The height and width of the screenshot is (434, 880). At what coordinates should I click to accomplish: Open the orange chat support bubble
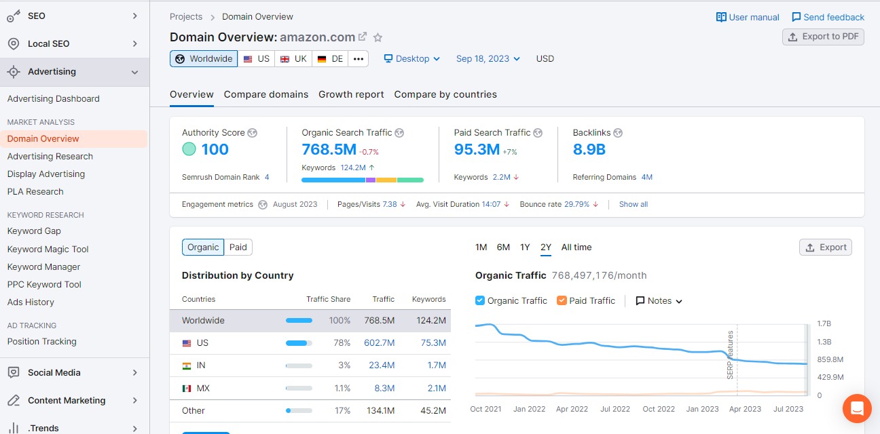857,408
